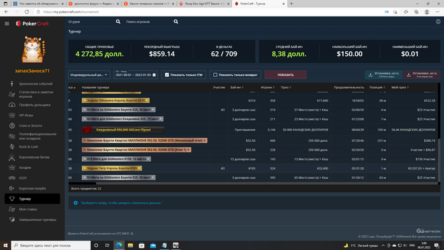The width and height of the screenshot is (444, 250).
Task: Click the teal Установка download button
Action: click(383, 75)
